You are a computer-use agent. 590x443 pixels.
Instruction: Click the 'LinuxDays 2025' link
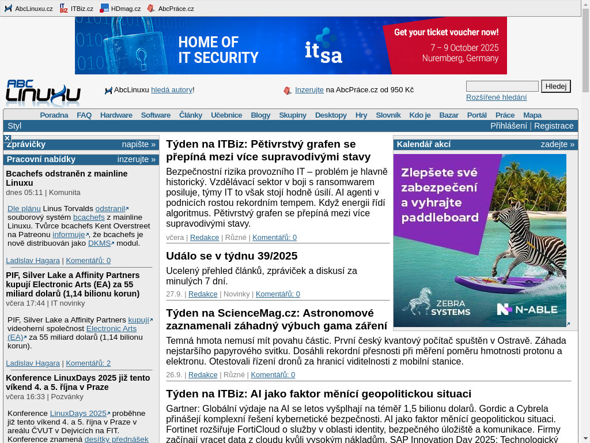pyautogui.click(x=80, y=413)
